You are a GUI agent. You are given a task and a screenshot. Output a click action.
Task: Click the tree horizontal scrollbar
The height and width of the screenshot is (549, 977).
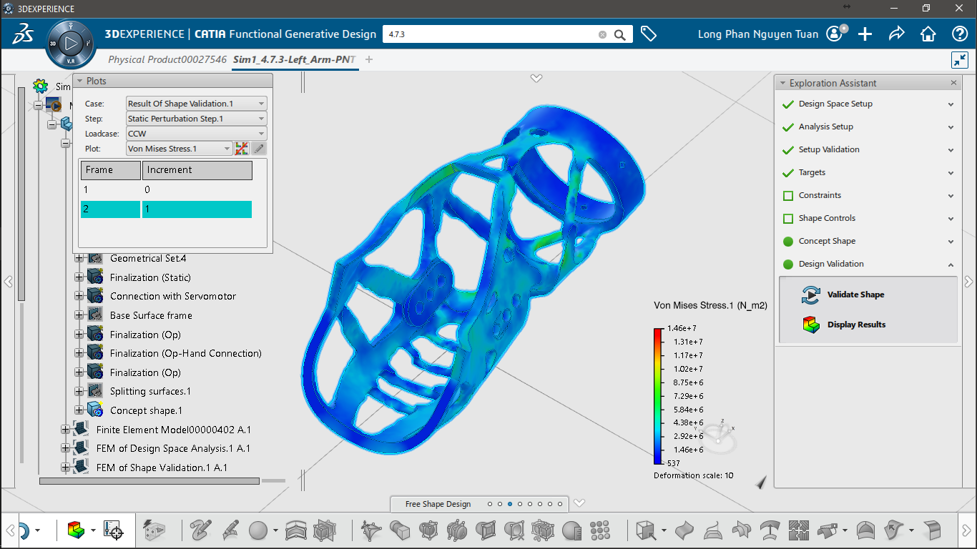click(x=151, y=481)
